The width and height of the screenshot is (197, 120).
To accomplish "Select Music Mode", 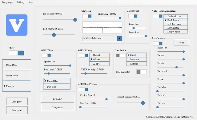I will 17,65.
